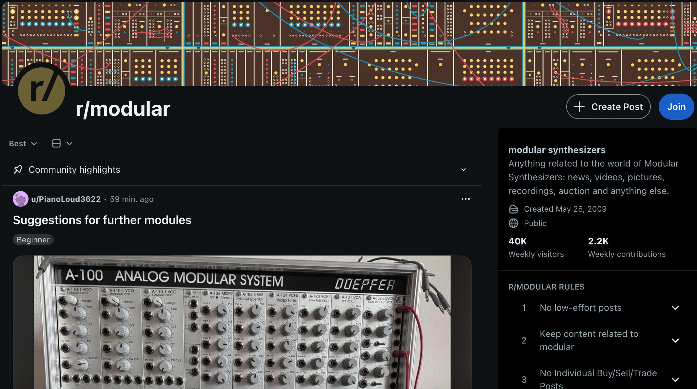Click the Create Post button
This screenshot has width=697, height=389.
click(608, 107)
